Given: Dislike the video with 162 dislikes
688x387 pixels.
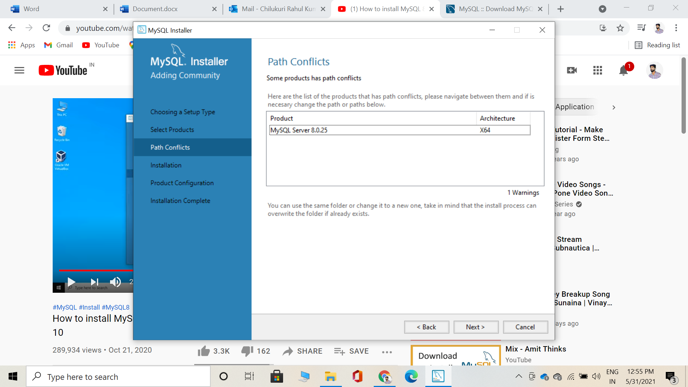Looking at the screenshot, I should (x=256, y=351).
